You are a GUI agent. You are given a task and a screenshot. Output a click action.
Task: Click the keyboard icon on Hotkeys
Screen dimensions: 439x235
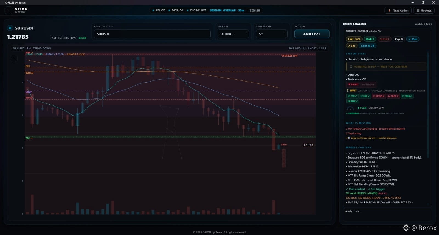pos(418,10)
